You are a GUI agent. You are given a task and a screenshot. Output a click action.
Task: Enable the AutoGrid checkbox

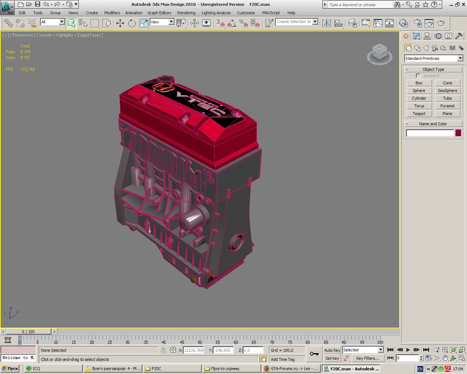click(418, 76)
